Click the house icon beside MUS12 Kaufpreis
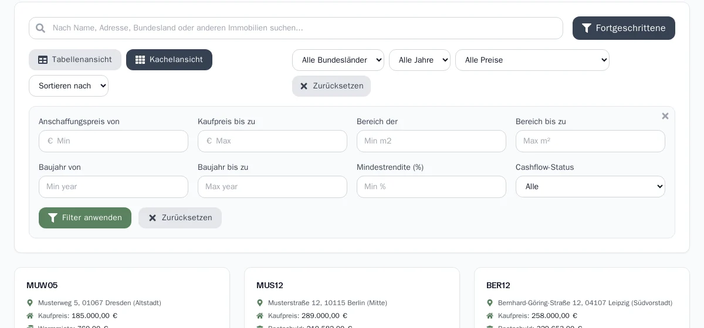This screenshot has width=704, height=328. [x=260, y=316]
